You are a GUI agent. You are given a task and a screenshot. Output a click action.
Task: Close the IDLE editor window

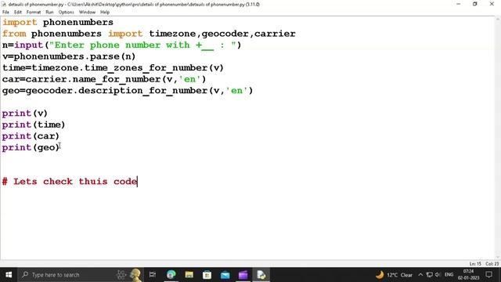[x=492, y=4]
